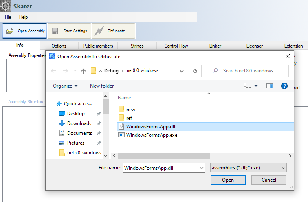Click the Obfuscate toolbar button
308x202 pixels.
(114, 31)
